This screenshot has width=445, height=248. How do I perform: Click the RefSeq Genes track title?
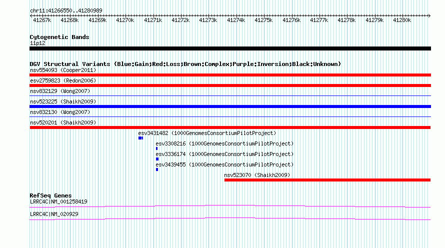(x=50, y=195)
